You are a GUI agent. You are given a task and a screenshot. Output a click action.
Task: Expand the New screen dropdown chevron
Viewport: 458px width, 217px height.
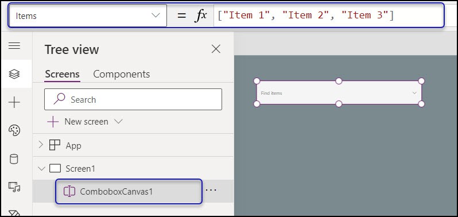coord(118,122)
